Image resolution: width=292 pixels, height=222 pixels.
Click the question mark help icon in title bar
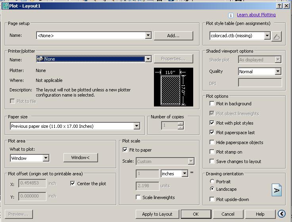click(279, 6)
